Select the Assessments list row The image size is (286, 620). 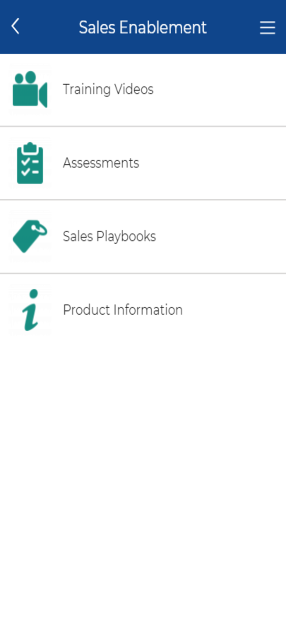coord(143,163)
